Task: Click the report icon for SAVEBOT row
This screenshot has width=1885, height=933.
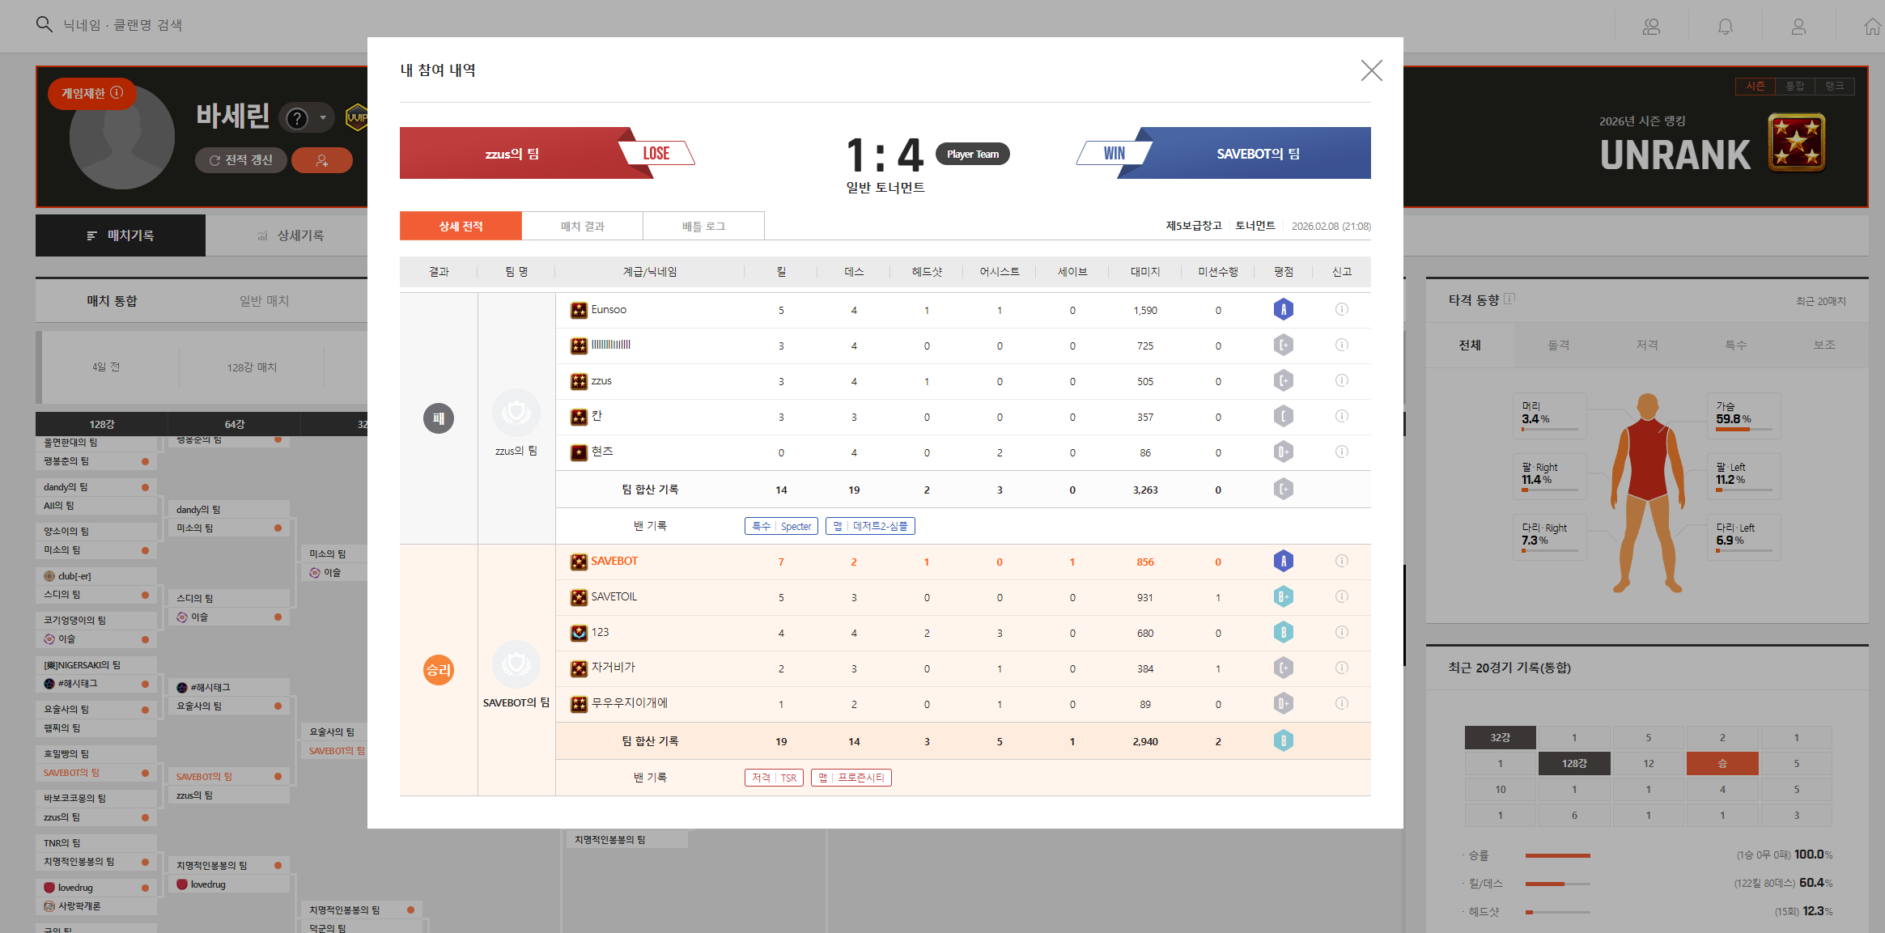Action: click(1341, 561)
